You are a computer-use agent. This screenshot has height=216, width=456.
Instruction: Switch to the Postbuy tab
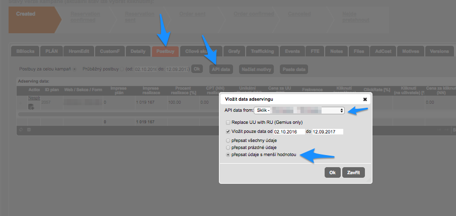coord(165,51)
